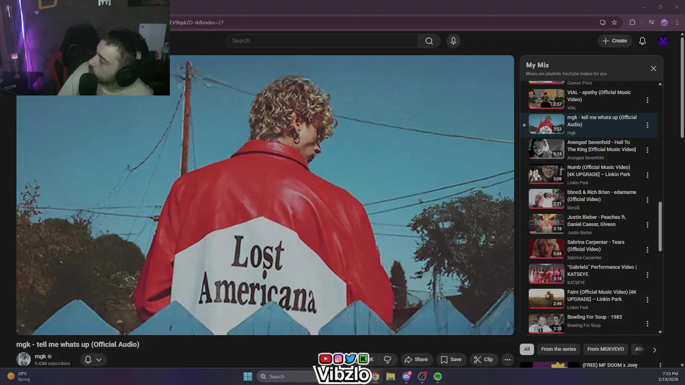Save the video with the Save button
Image resolution: width=685 pixels, height=385 pixels.
click(x=451, y=359)
